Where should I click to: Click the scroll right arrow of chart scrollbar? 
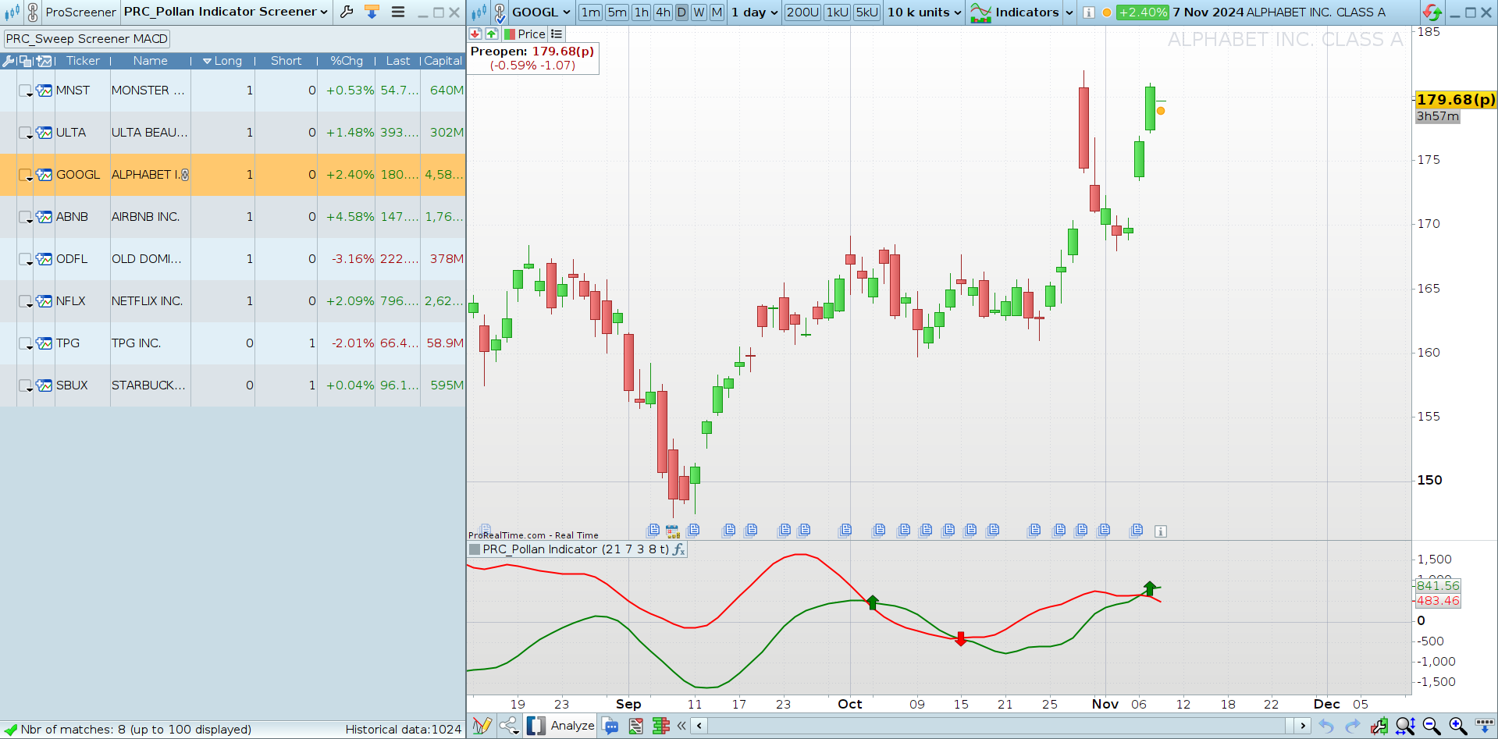pos(1302,726)
